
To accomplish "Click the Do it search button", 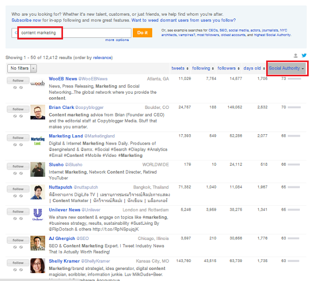I will coord(142,33).
